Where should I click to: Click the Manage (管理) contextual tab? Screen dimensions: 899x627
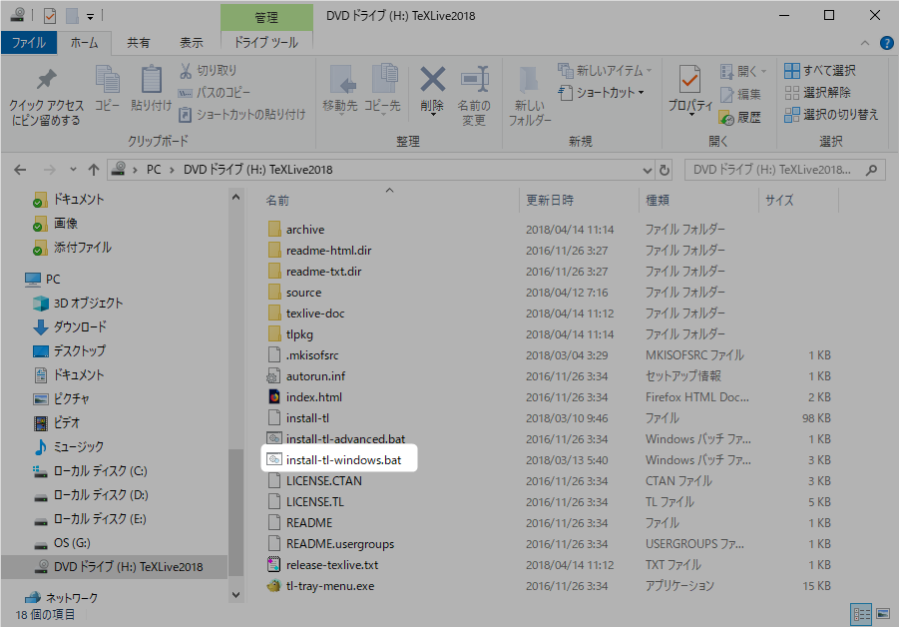pos(266,18)
